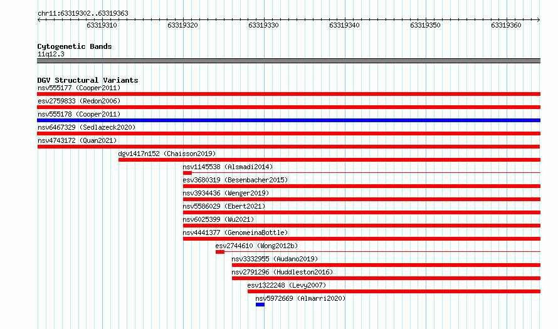This screenshot has height=329, width=558.
Task: Click the red bar under nsv3332955
Action: click(386, 265)
